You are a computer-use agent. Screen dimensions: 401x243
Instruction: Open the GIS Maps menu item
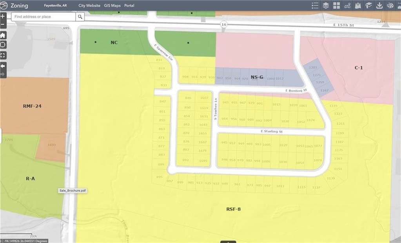(x=112, y=5)
